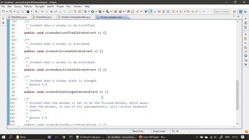Collapse the comment fold at line 84
The height and width of the screenshot is (140, 249).
[16, 40]
